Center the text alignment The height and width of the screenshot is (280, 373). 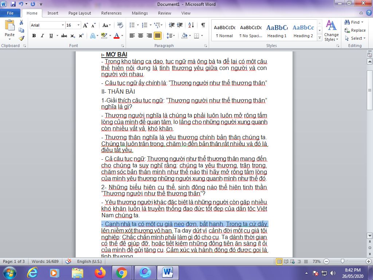[141, 36]
